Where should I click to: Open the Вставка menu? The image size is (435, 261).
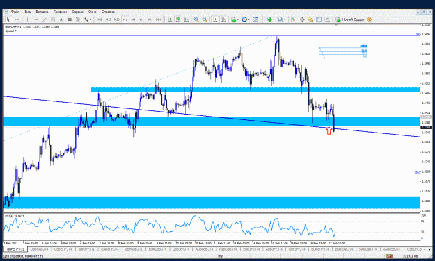42,12
